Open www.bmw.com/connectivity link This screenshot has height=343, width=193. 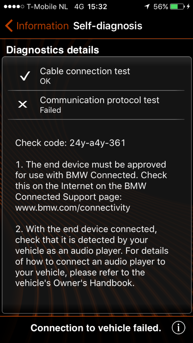(73, 207)
